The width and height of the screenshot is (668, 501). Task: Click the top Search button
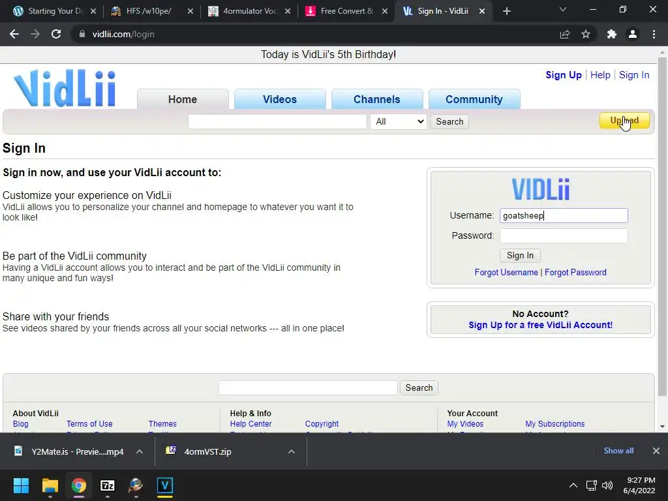(x=449, y=121)
